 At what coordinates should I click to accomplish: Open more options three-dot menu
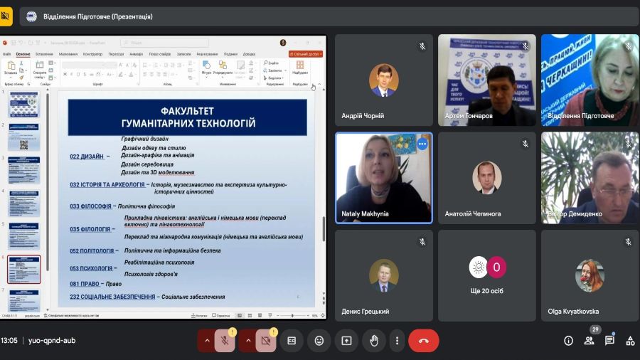(x=397, y=341)
